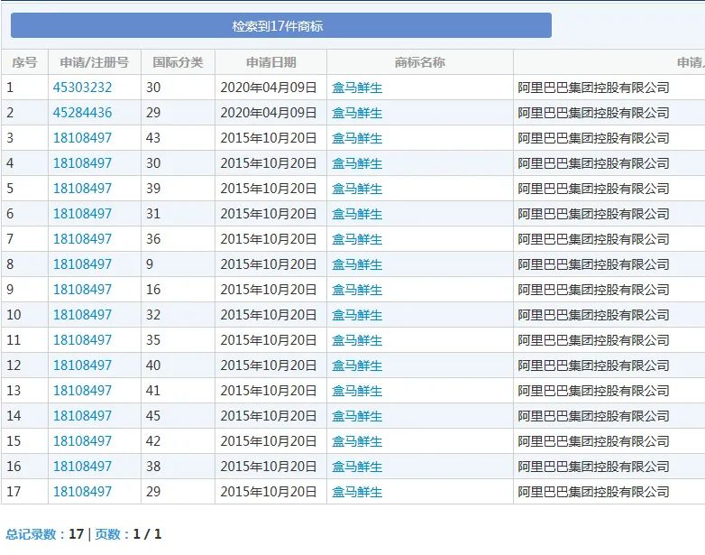Open registration number 45284436 link
This screenshot has width=705, height=555.
(82, 113)
